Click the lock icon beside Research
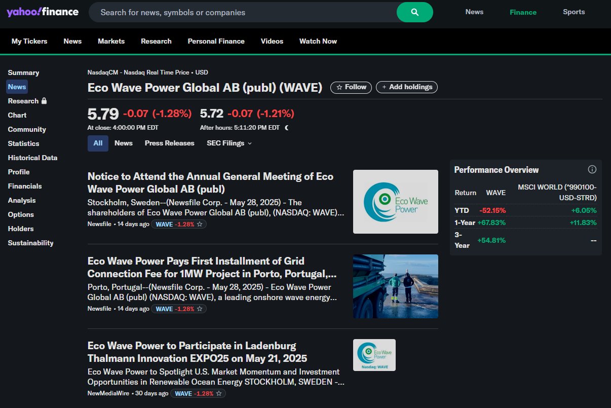The height and width of the screenshot is (408, 611). coord(44,101)
